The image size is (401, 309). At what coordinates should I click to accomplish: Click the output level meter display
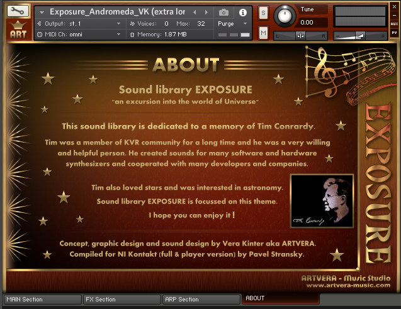pos(360,16)
